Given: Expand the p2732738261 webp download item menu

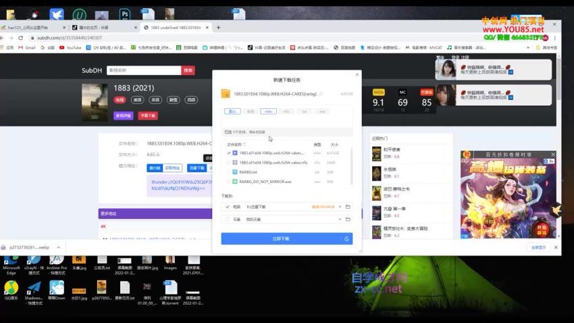Looking at the screenshot, I should click(59, 247).
